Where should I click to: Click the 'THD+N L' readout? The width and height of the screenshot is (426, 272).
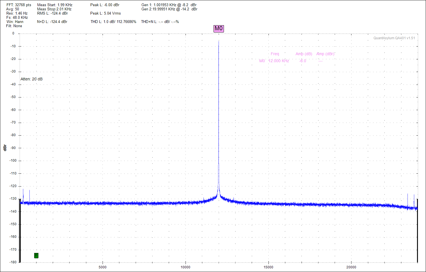point(160,22)
